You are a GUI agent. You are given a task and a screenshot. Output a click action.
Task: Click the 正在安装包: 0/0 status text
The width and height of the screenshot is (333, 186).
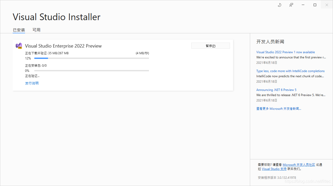pyautogui.click(x=36, y=66)
